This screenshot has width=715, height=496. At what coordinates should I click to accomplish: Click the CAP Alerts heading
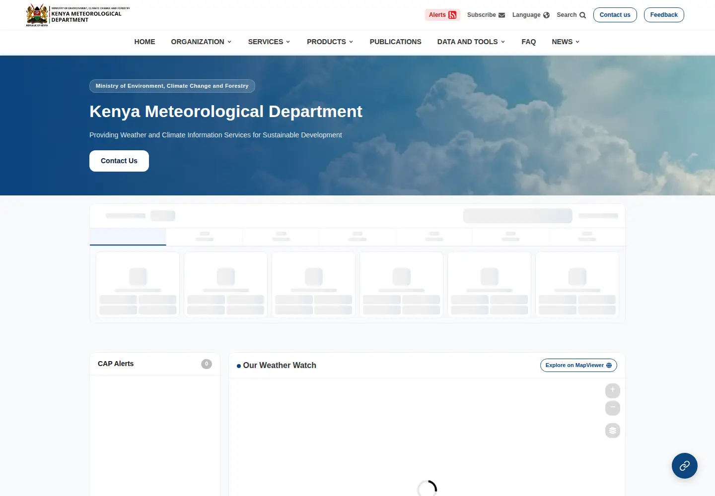point(116,364)
